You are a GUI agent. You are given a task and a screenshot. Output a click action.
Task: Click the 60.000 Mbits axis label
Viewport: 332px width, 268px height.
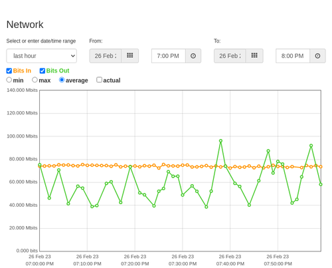[x=23, y=182]
